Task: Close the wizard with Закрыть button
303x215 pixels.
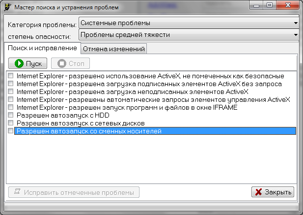Action: pyautogui.click(x=273, y=192)
